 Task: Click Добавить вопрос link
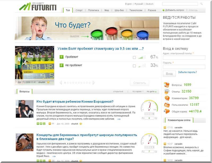coord(175,10)
